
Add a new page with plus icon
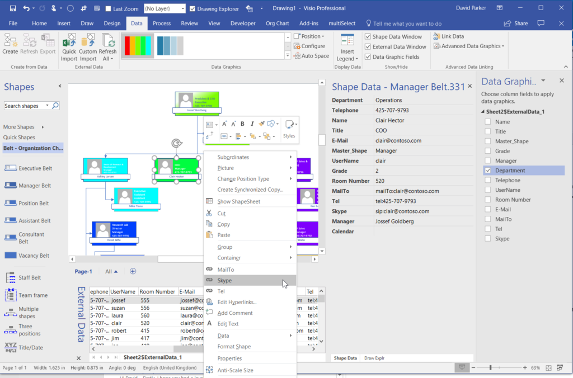(x=133, y=271)
